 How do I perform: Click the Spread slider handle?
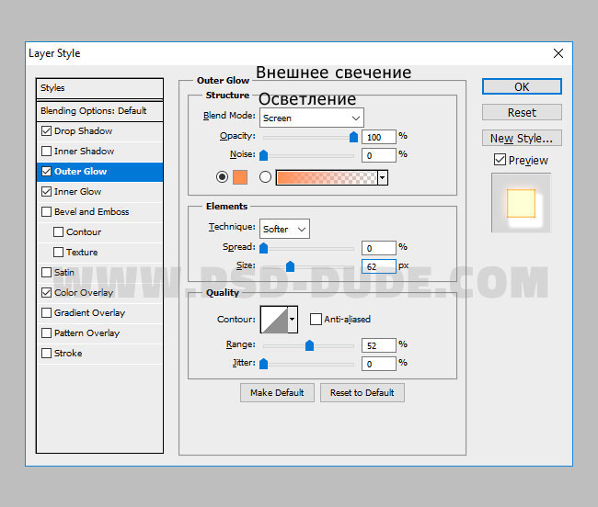pos(263,248)
